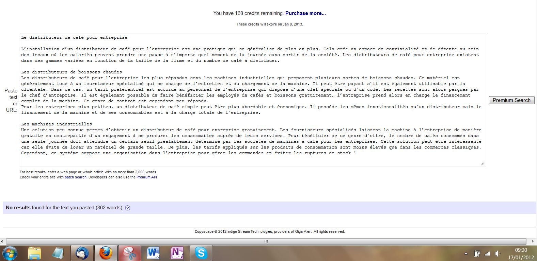Click the network signal tray icon
537x261 pixels.
pos(487,254)
